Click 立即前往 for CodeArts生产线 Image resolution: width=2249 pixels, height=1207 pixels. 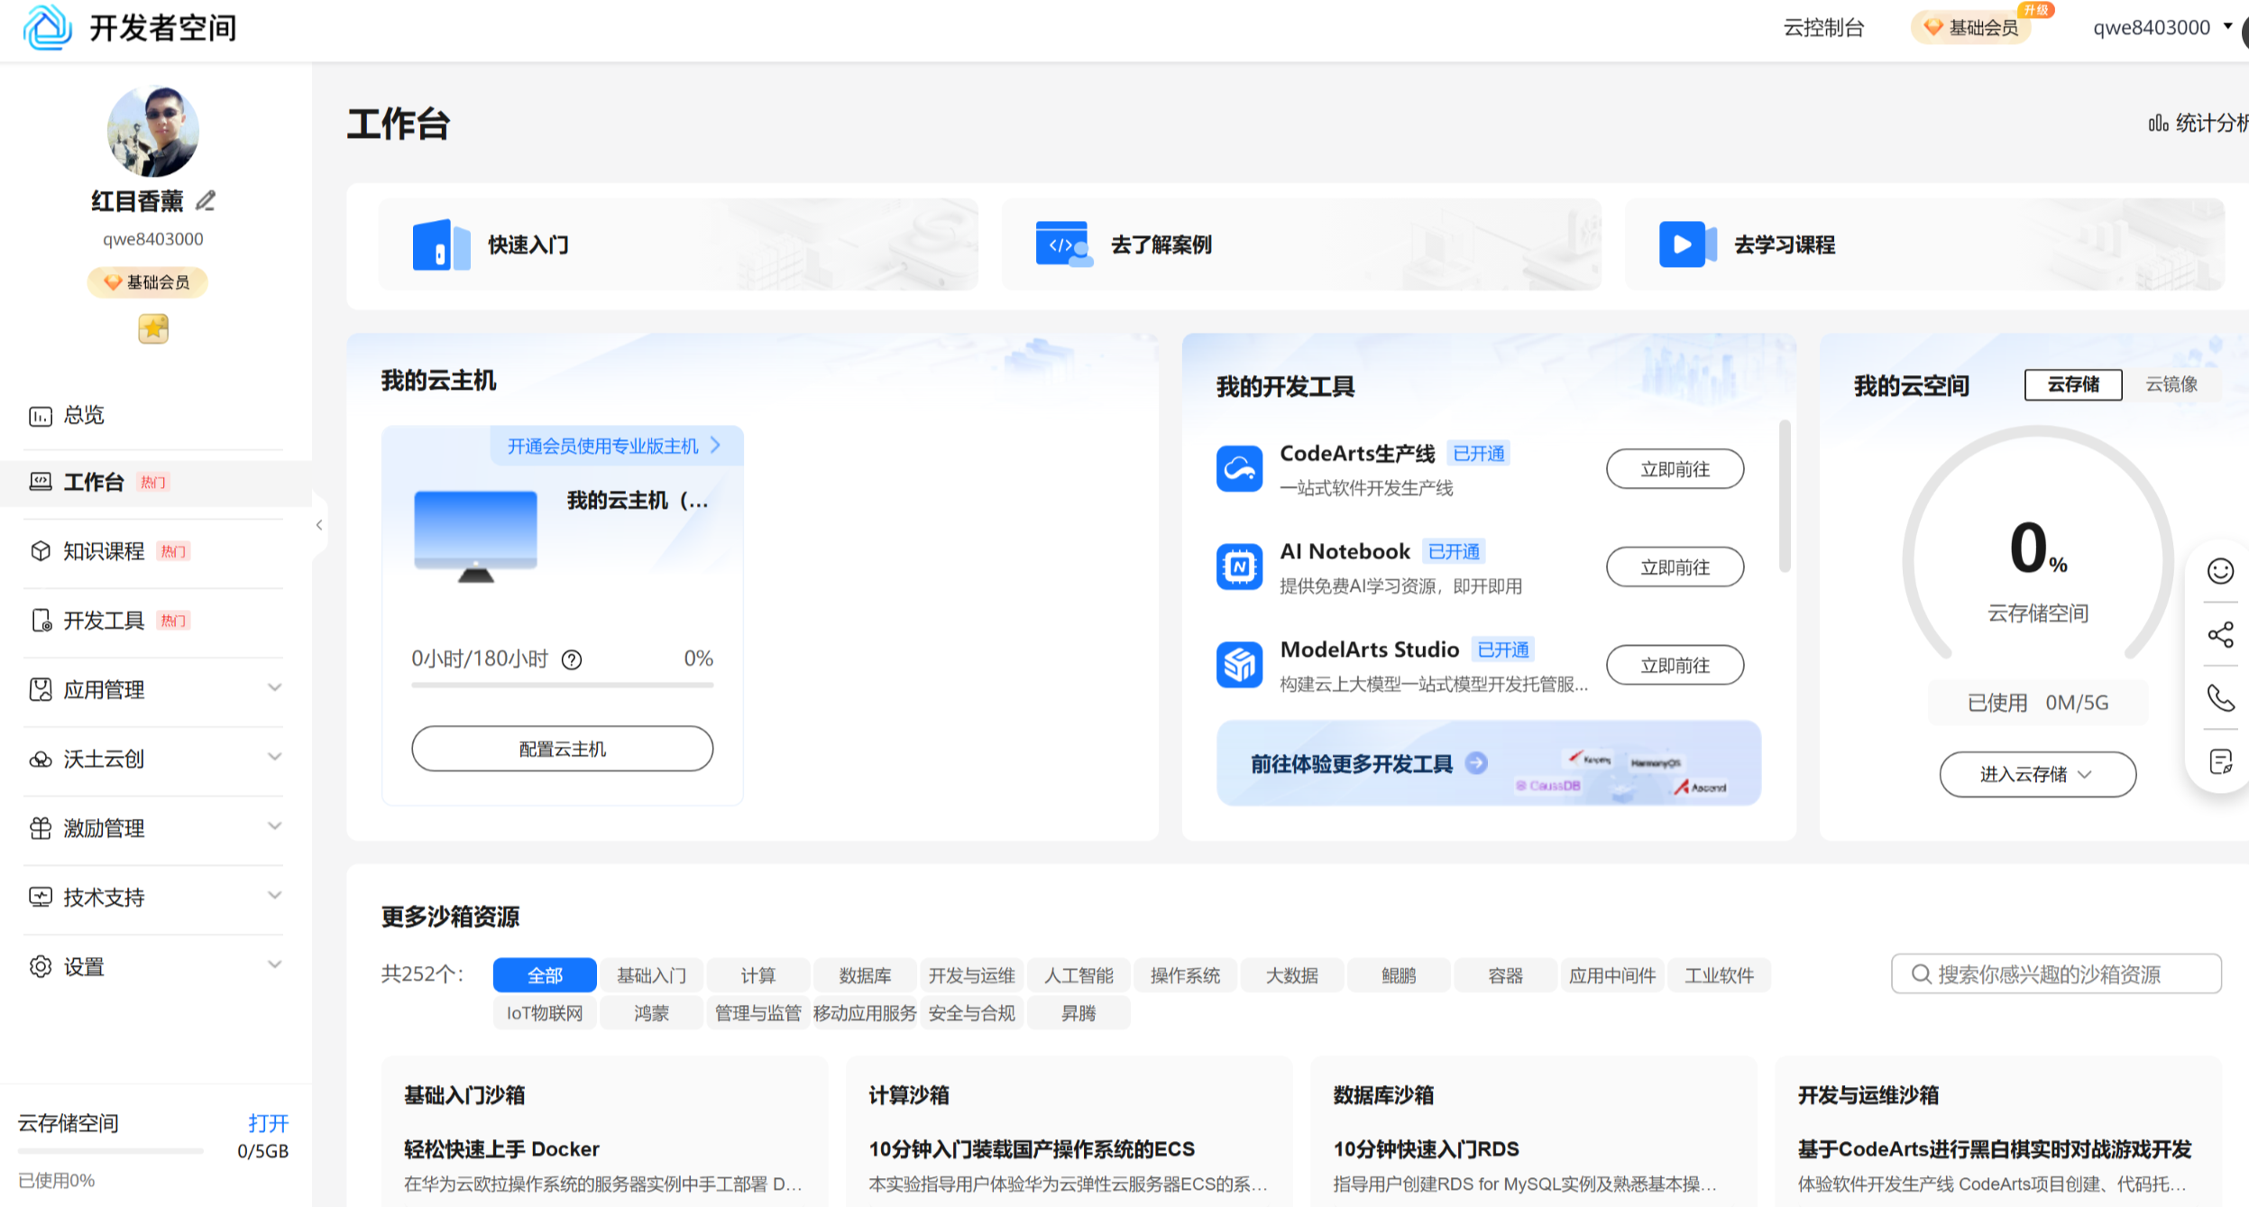click(1675, 469)
